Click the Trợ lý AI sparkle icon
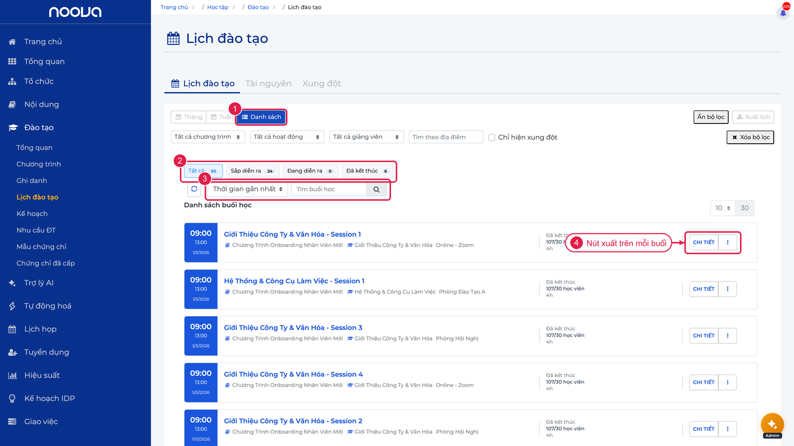Screen dimensions: 794x446 (x=12, y=283)
